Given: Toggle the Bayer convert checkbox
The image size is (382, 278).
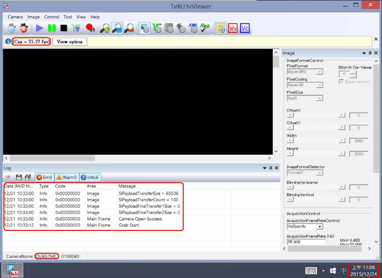Looking at the screenshot, I should tap(341, 82).
